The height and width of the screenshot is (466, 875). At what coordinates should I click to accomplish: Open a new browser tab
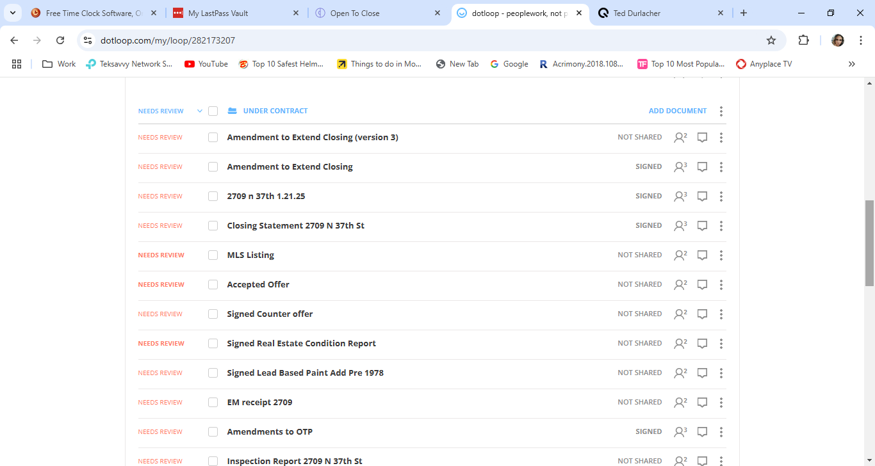pyautogui.click(x=744, y=13)
